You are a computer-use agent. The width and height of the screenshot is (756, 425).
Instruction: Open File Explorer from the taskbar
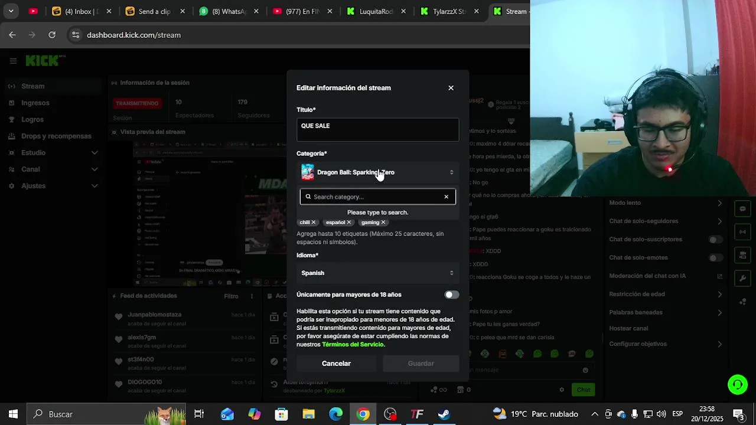click(308, 414)
